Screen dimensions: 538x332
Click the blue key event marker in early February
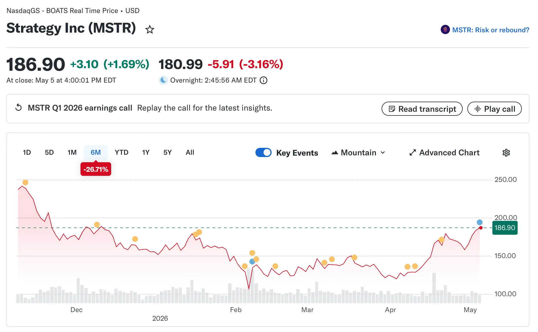point(252,262)
